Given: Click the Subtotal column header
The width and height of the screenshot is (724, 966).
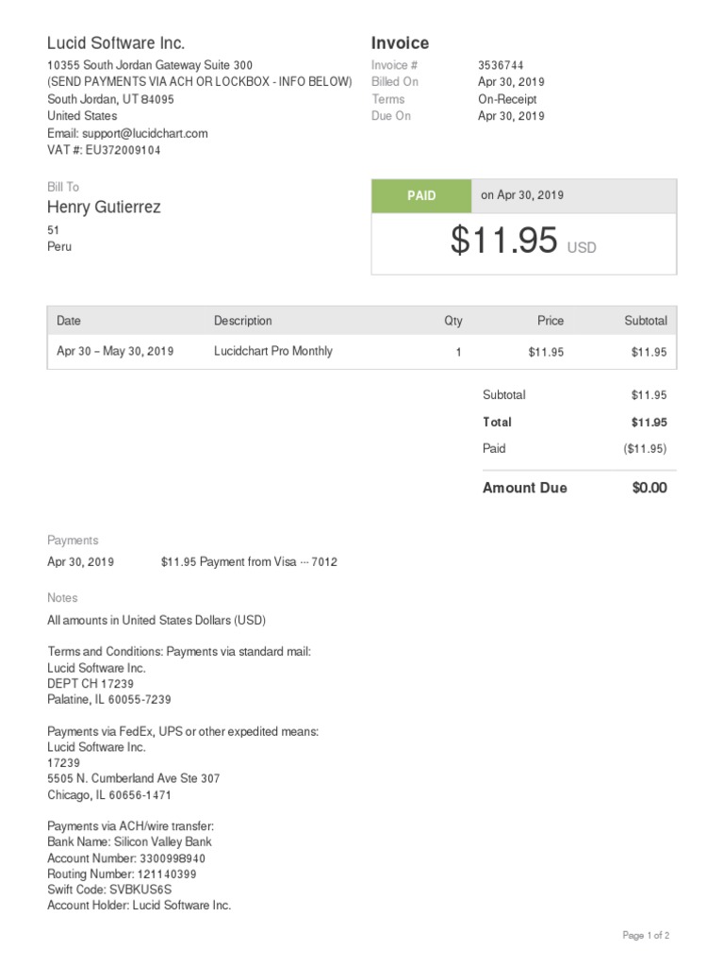Looking at the screenshot, I should pos(645,321).
